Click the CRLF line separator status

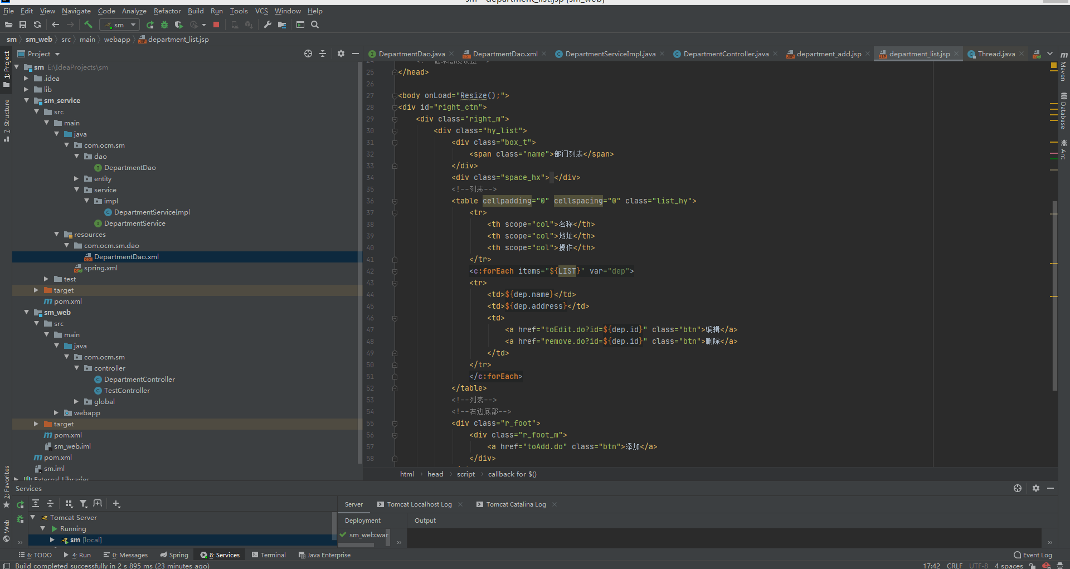tap(955, 565)
